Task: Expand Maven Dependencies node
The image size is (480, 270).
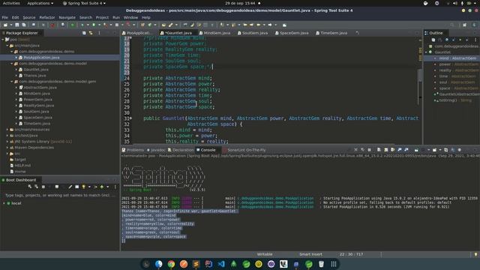Action: (x=7, y=148)
